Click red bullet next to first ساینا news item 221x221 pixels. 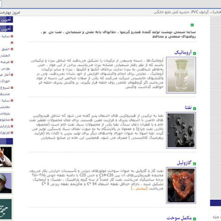point(12,36)
